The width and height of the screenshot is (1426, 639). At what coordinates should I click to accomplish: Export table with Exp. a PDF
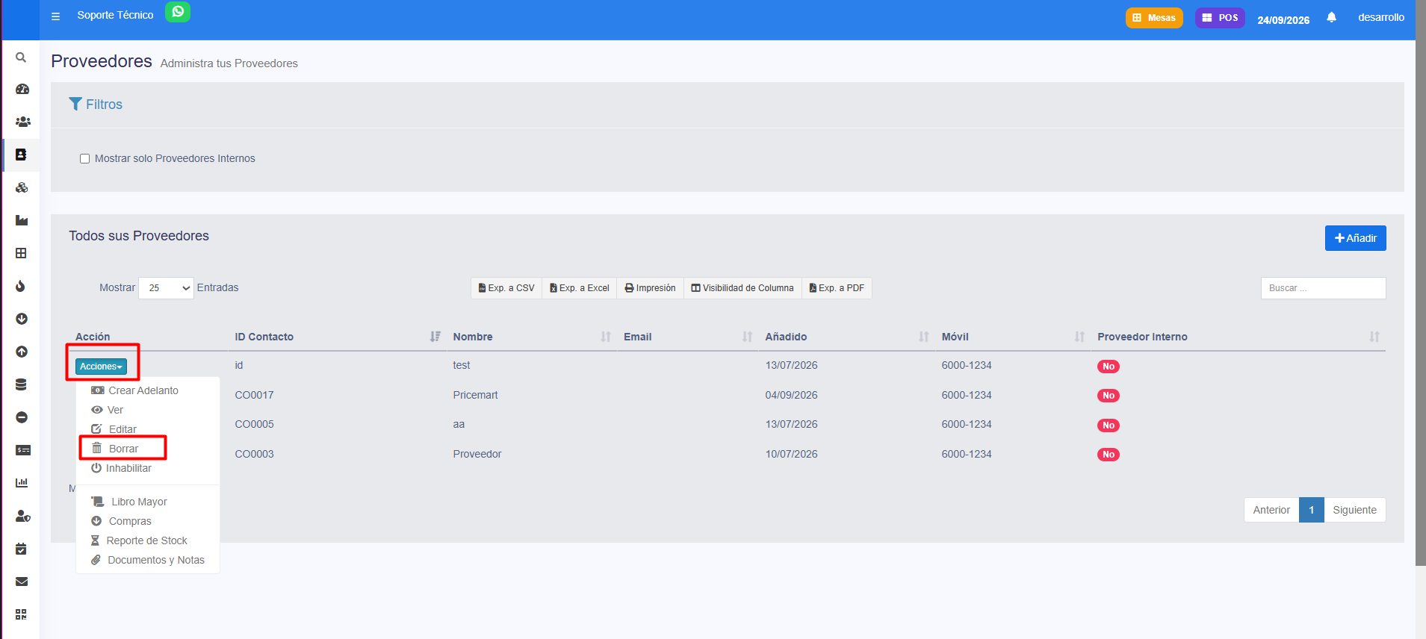coord(837,288)
